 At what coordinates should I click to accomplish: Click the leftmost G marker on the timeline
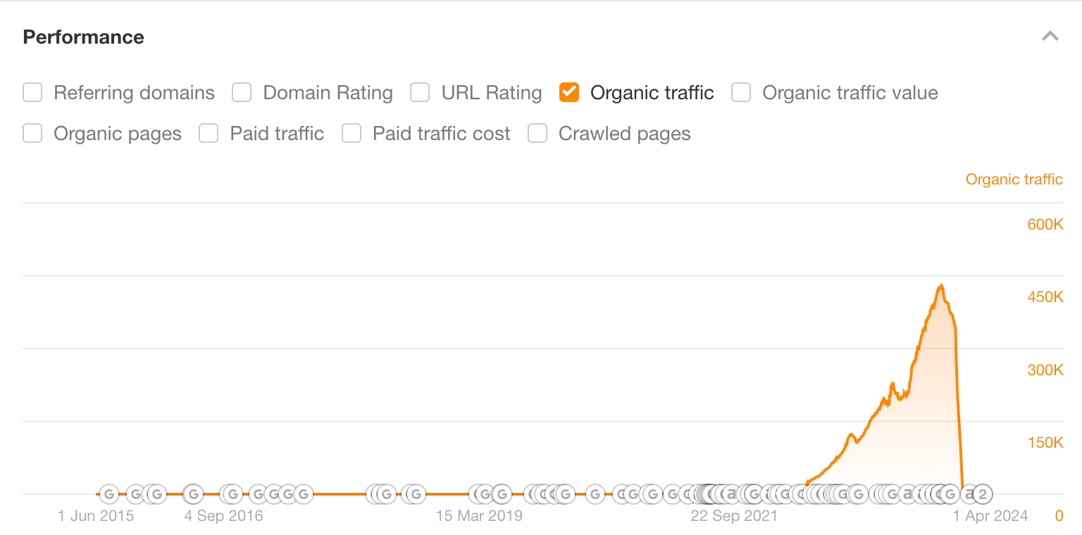109,494
